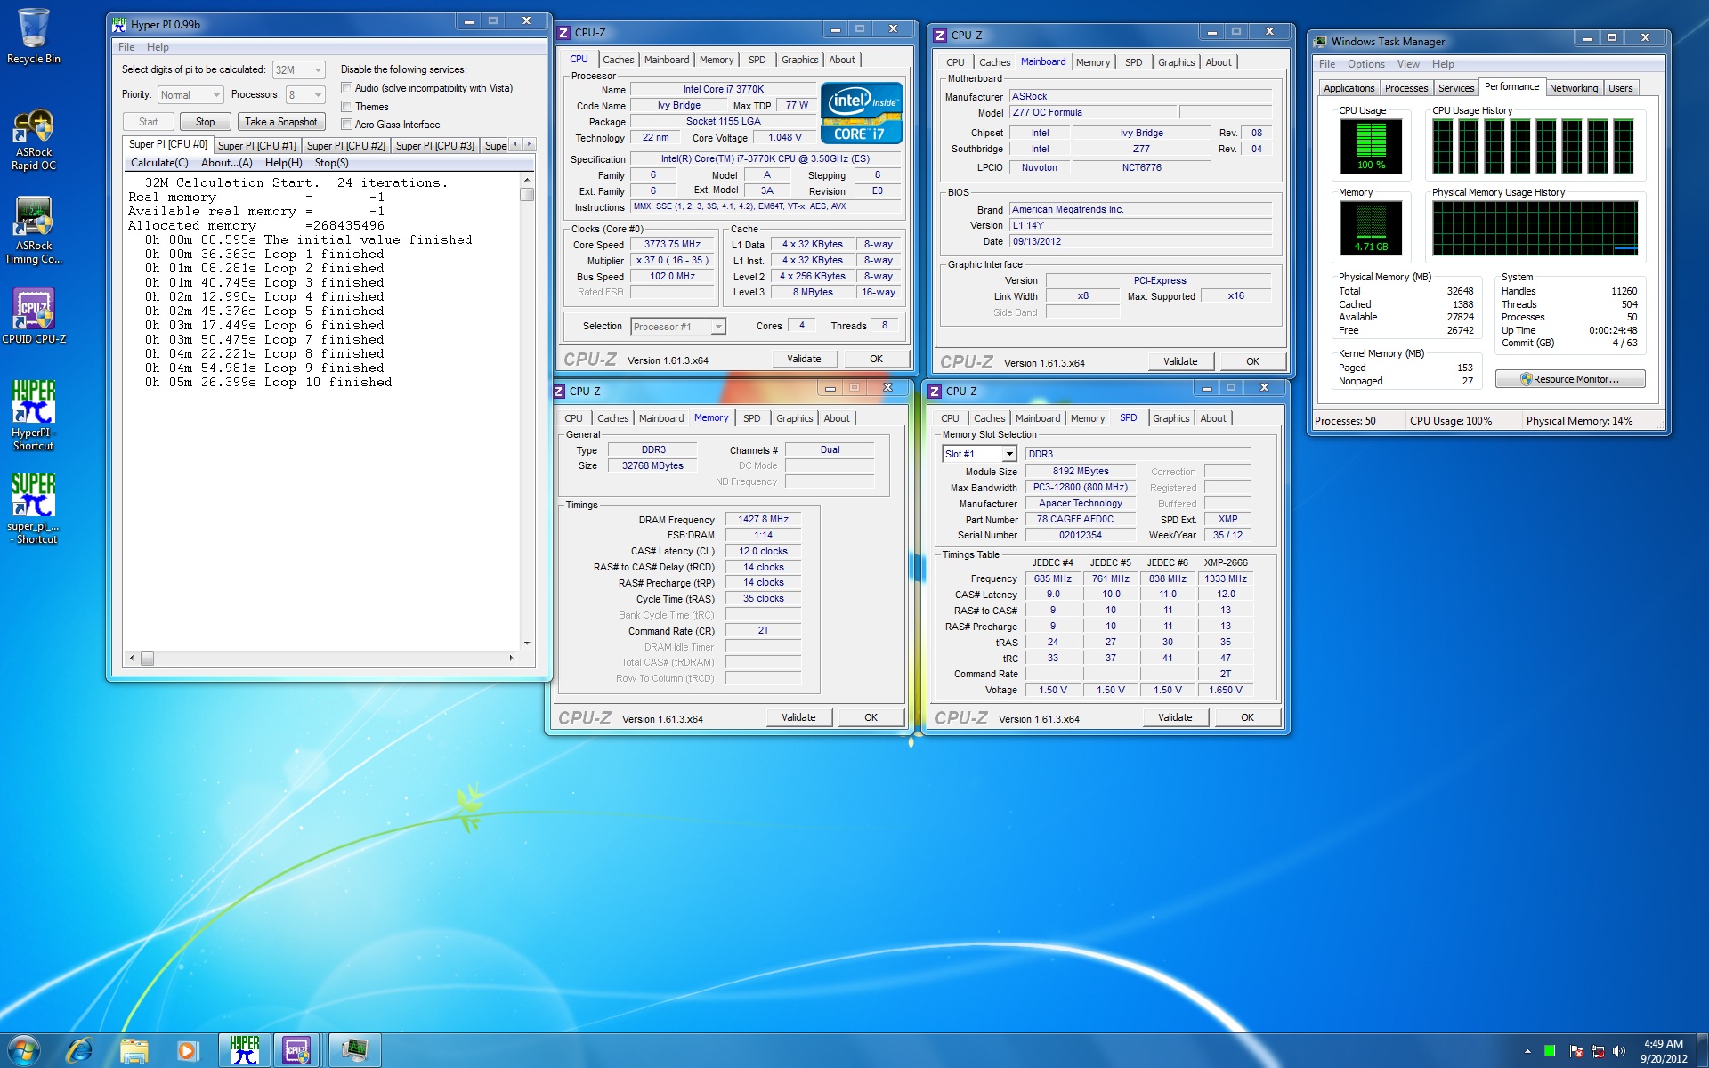The width and height of the screenshot is (1709, 1068).
Task: Click the volume speaker tray icon
Action: click(x=1619, y=1051)
